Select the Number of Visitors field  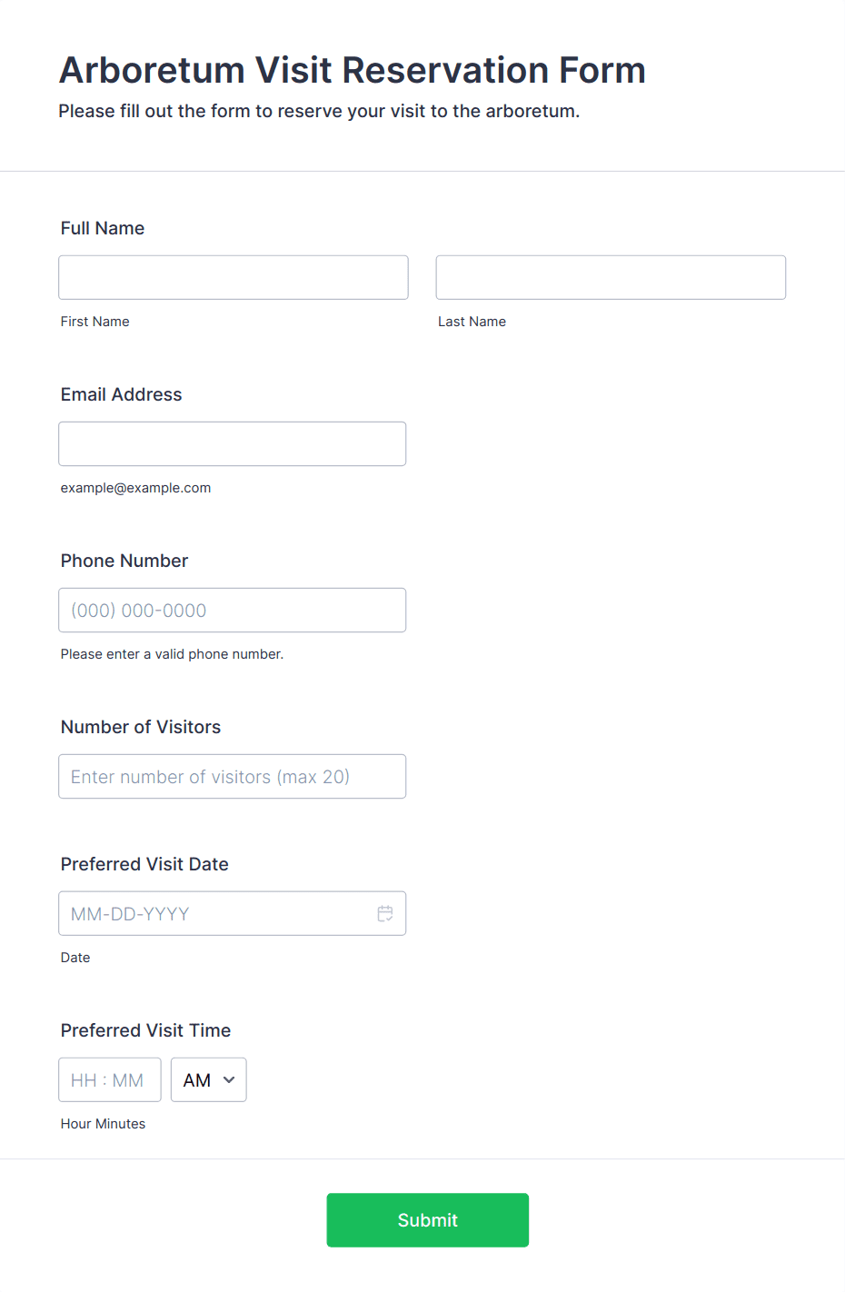tap(233, 776)
